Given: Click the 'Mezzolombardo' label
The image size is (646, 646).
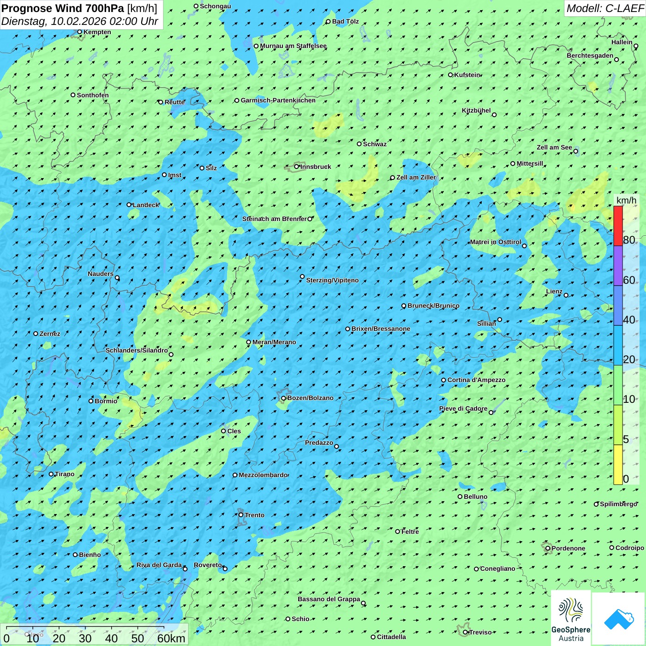Looking at the screenshot, I should (263, 475).
